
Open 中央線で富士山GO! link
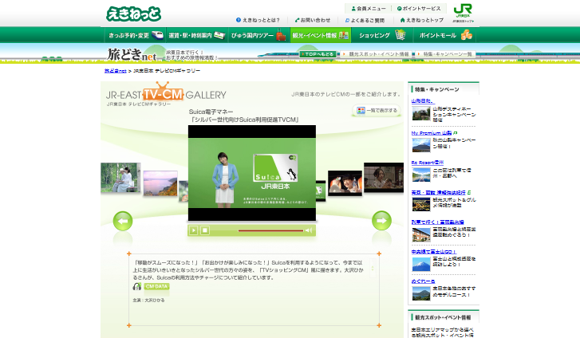pos(433,251)
